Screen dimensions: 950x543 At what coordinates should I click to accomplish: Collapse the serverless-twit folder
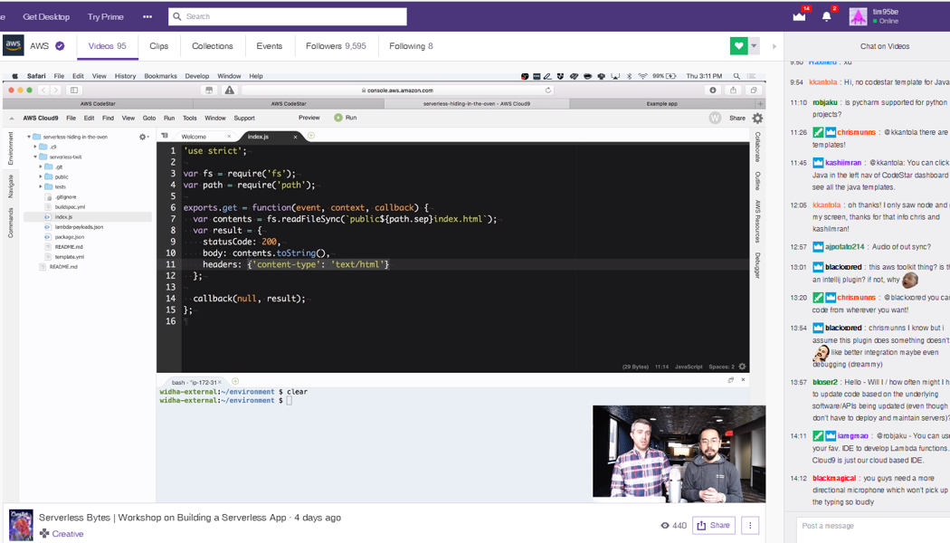click(x=35, y=157)
